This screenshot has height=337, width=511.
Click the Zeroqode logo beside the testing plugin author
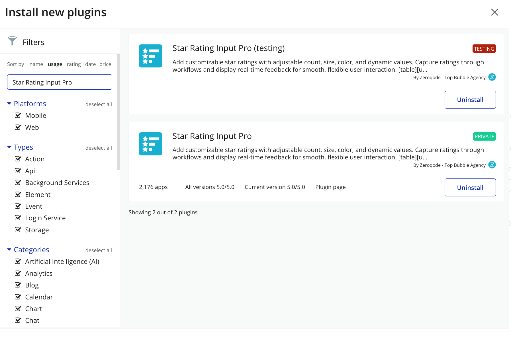pyautogui.click(x=492, y=77)
